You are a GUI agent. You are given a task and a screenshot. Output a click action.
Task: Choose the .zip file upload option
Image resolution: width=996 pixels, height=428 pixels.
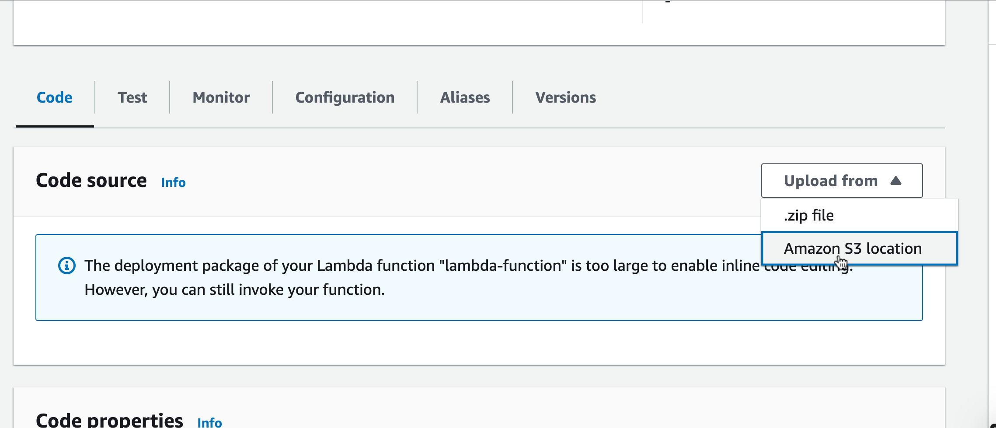click(x=809, y=215)
